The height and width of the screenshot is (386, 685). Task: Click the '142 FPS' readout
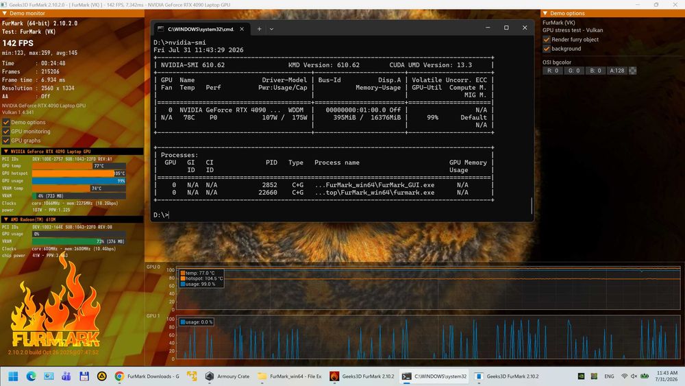coord(18,43)
